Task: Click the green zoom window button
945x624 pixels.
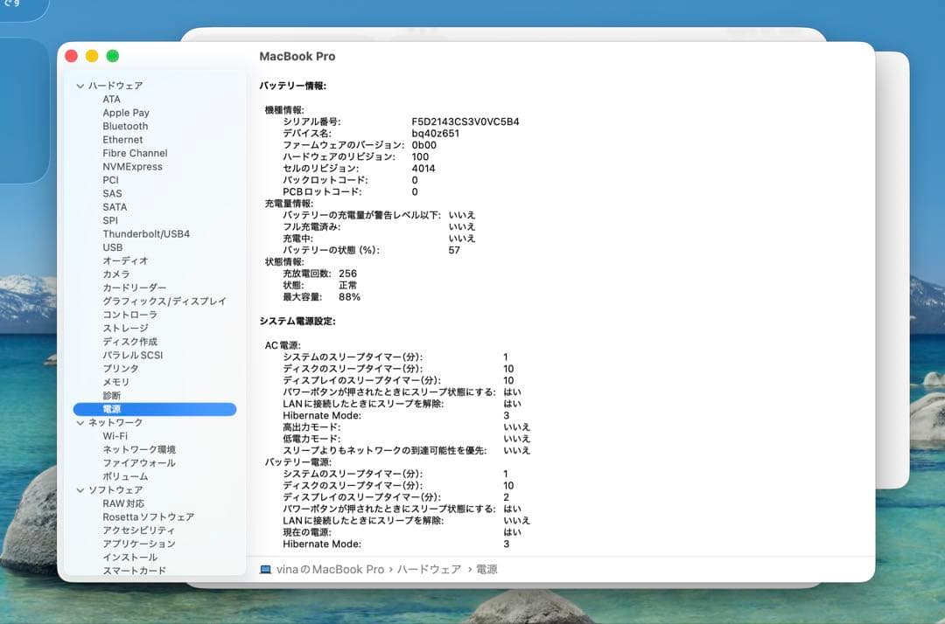Action: pos(113,56)
